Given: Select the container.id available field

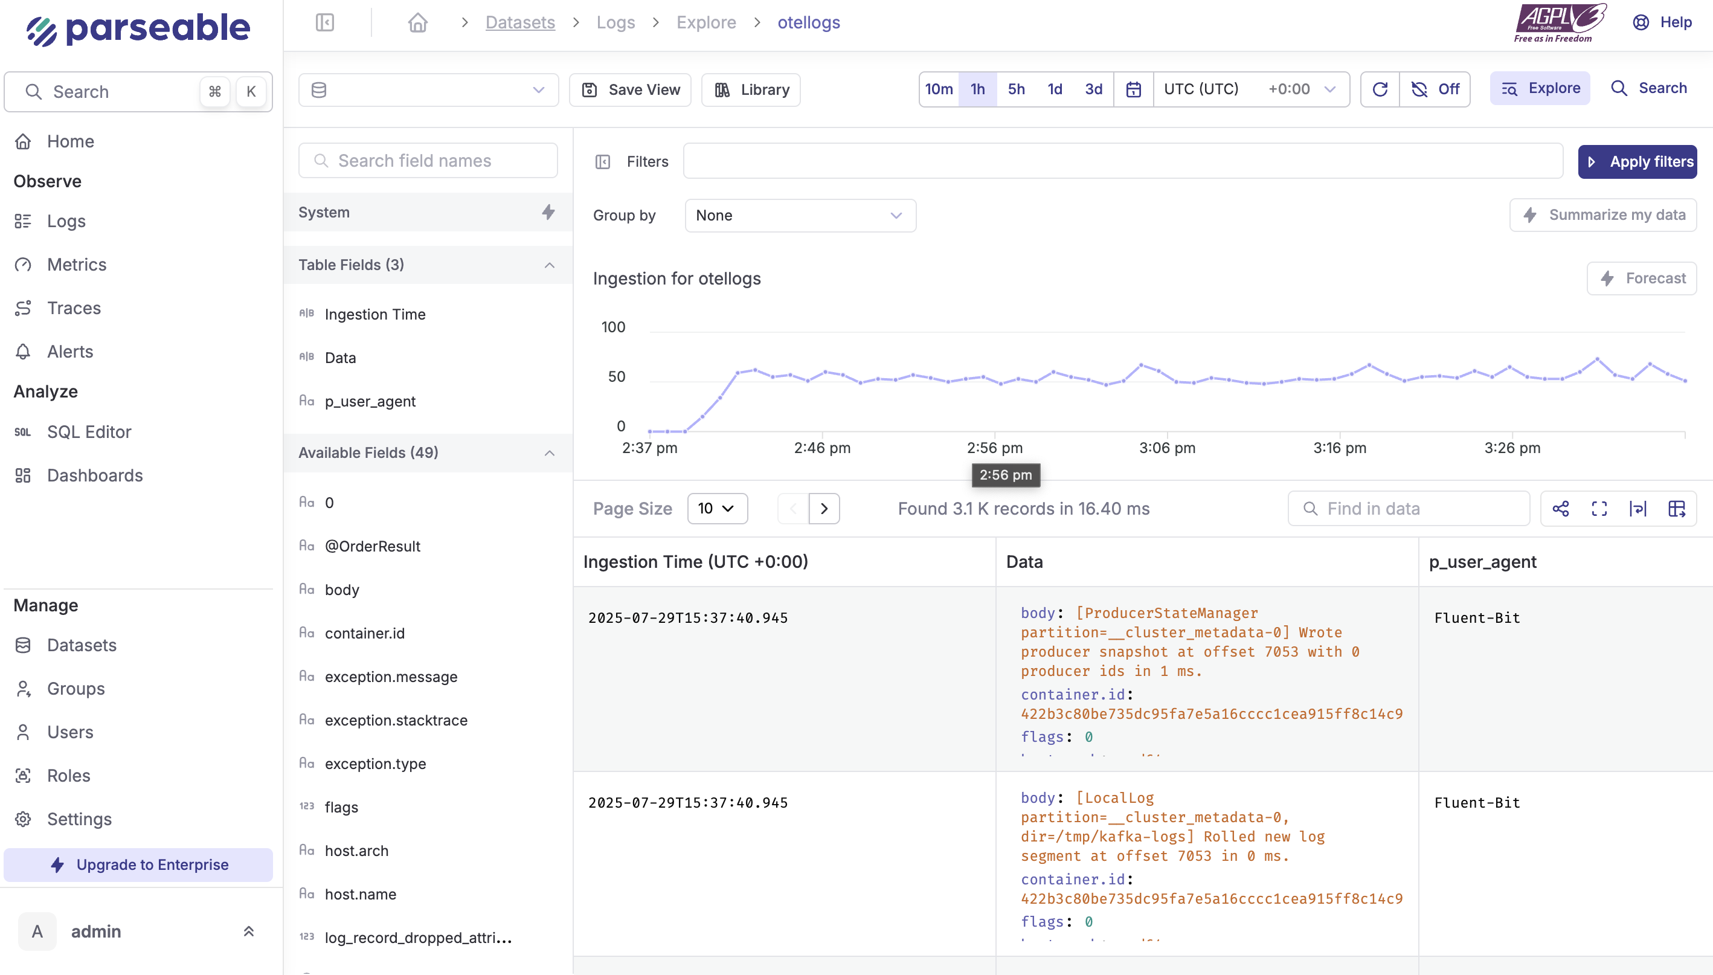Looking at the screenshot, I should (364, 634).
